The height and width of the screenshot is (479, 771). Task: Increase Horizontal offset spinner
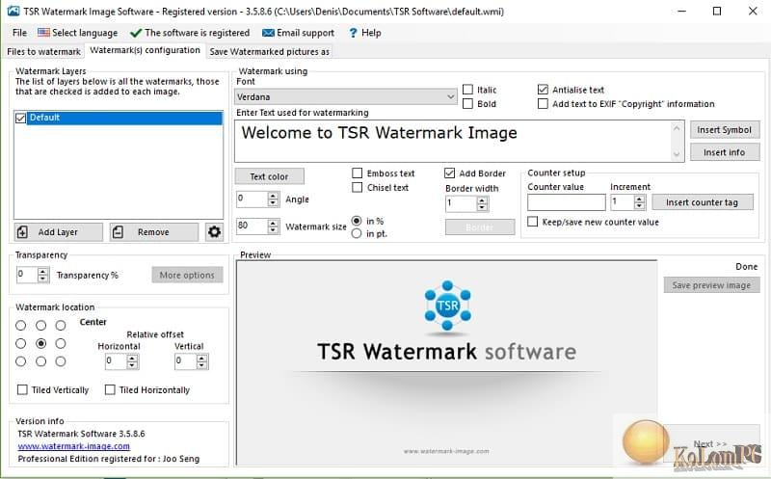click(132, 359)
